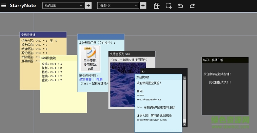Click line 复制: Ctrl + C
The width and height of the screenshot is (257, 133).
(x=52, y=68)
